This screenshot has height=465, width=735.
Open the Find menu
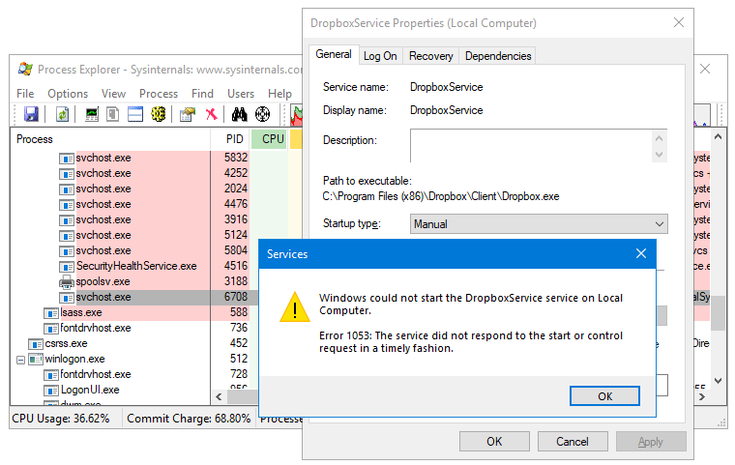pos(202,94)
